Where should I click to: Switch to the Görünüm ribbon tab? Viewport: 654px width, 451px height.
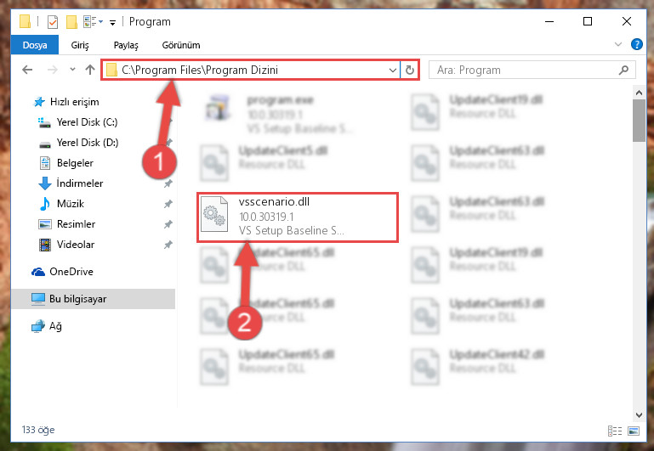(181, 45)
